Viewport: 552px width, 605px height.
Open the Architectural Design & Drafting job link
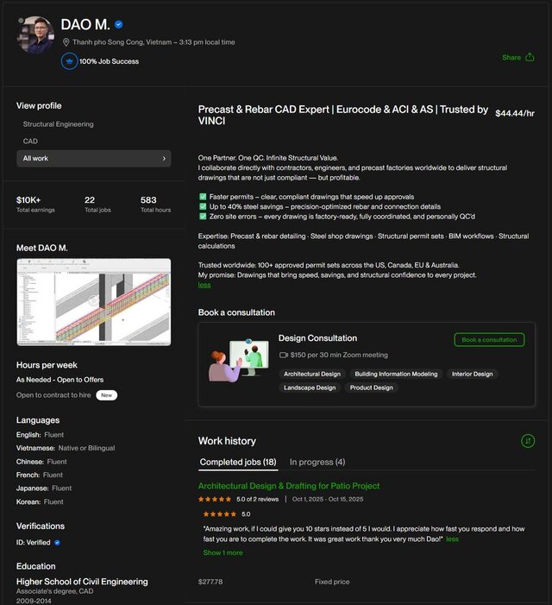(289, 486)
